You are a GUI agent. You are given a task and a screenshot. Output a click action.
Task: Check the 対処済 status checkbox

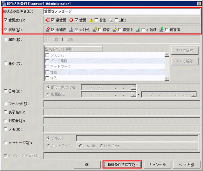tap(143, 30)
